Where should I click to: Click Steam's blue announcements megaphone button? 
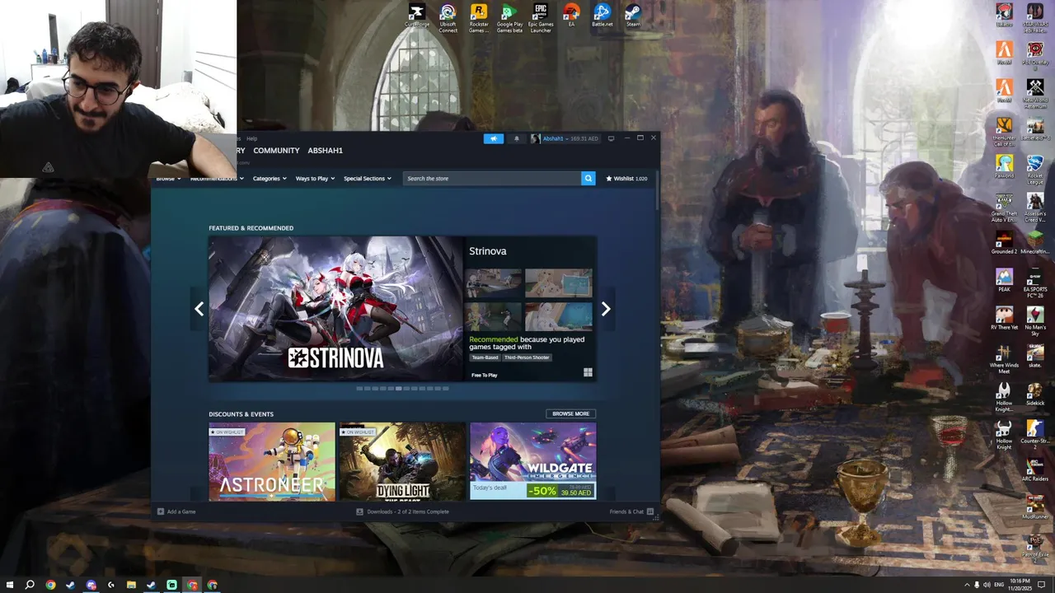pyautogui.click(x=494, y=138)
